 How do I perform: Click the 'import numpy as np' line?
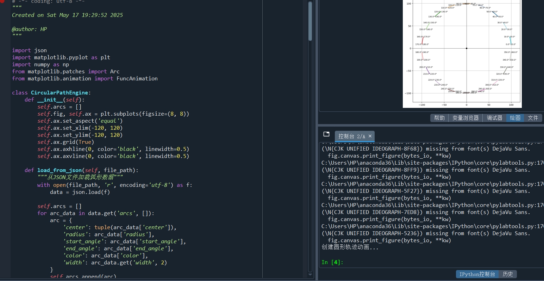click(40, 65)
